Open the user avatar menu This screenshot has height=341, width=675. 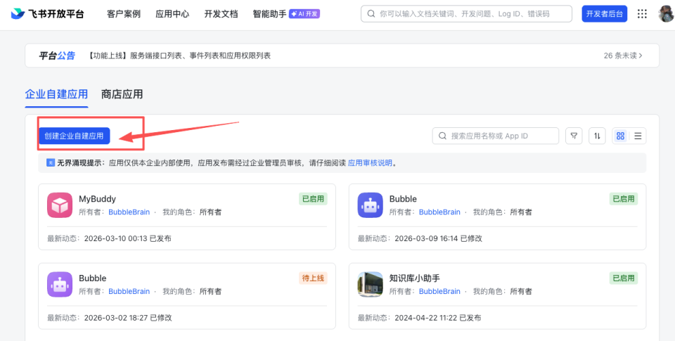coord(667,14)
